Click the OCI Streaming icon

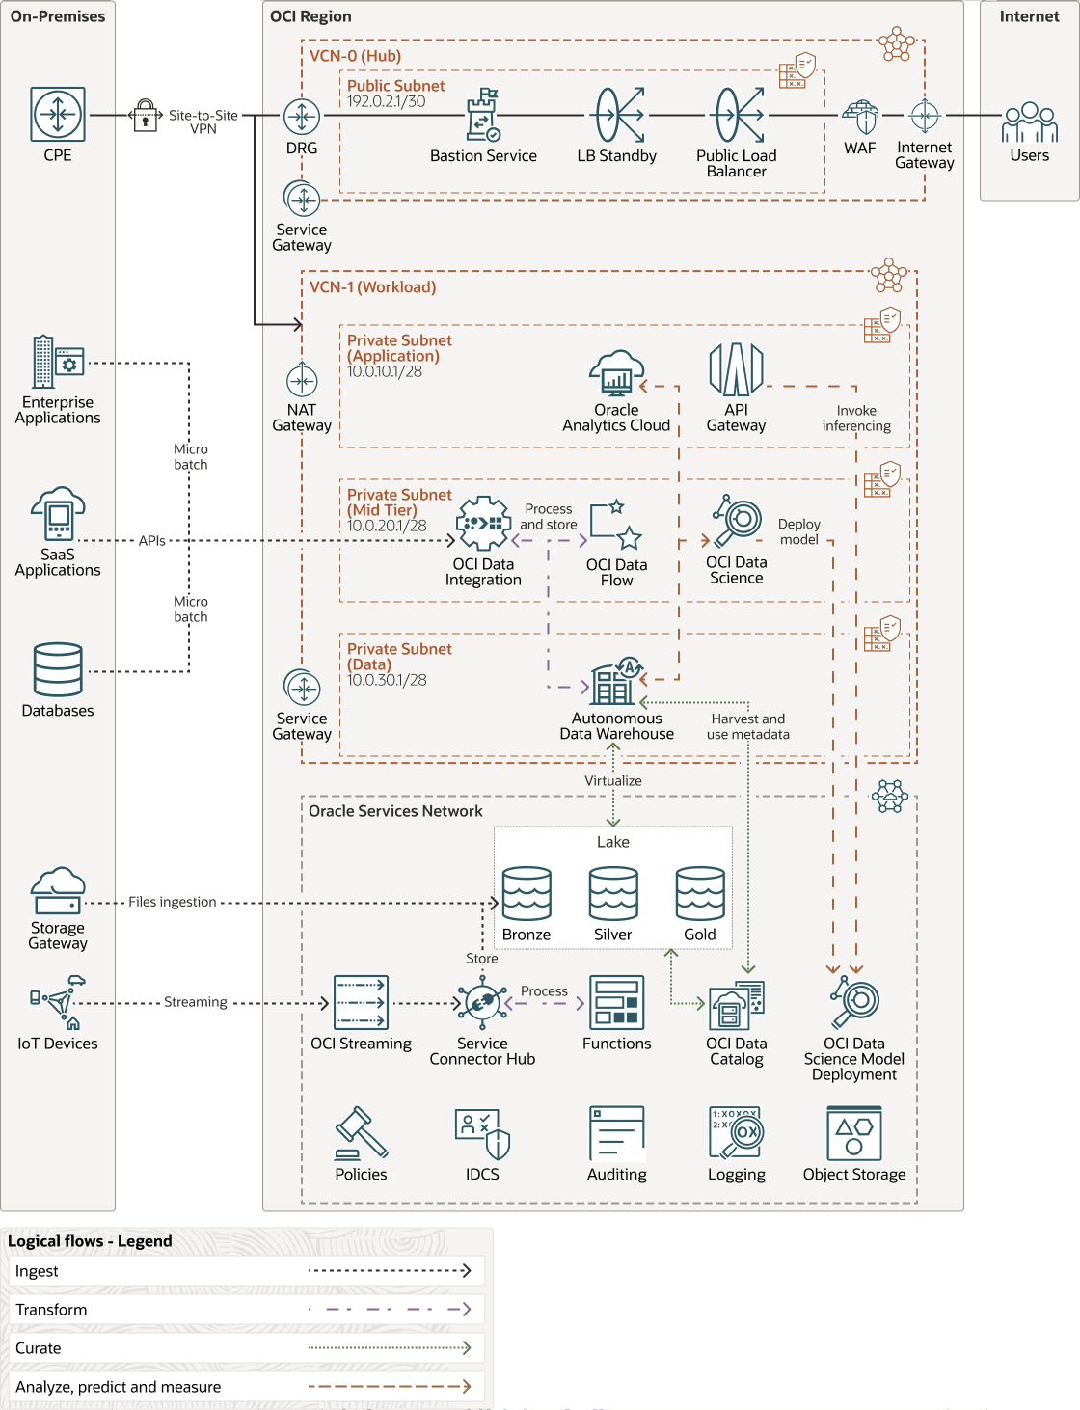[362, 1003]
